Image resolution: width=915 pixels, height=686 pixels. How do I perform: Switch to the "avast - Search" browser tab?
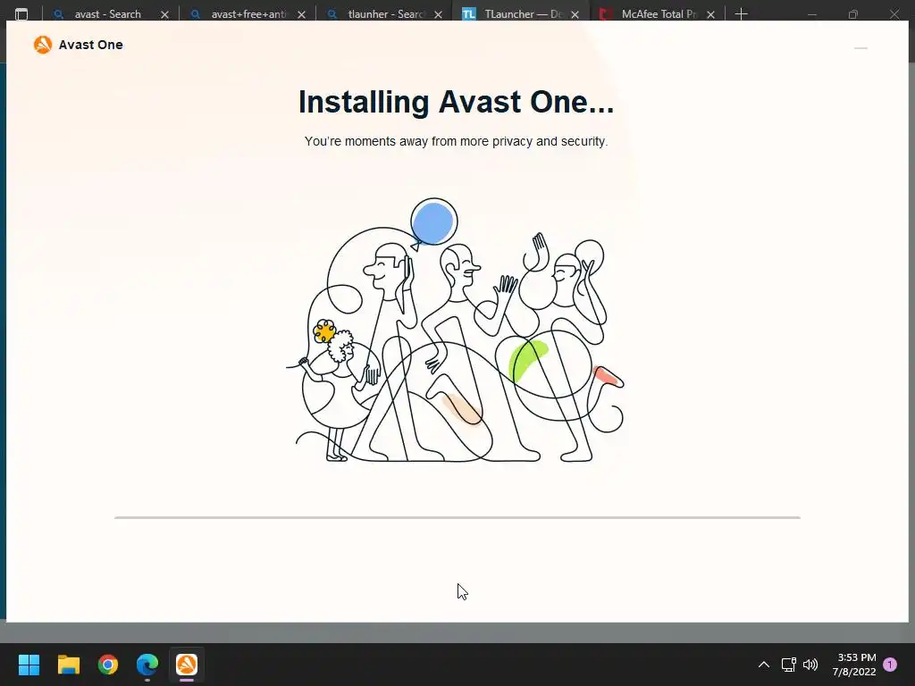tap(107, 14)
